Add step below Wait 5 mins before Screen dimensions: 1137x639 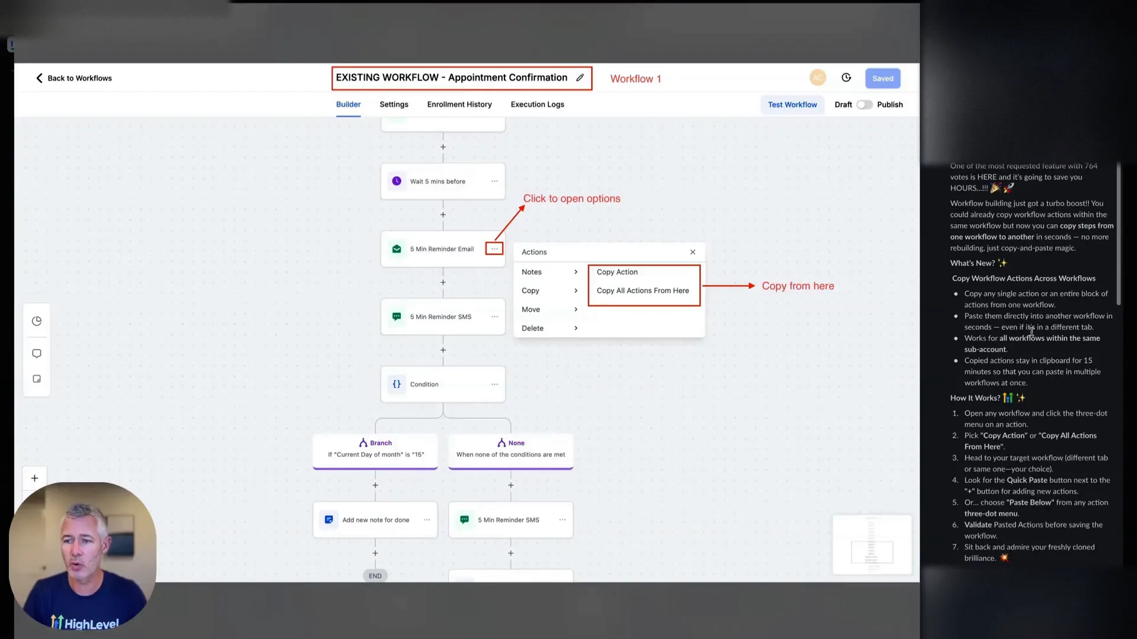point(443,215)
